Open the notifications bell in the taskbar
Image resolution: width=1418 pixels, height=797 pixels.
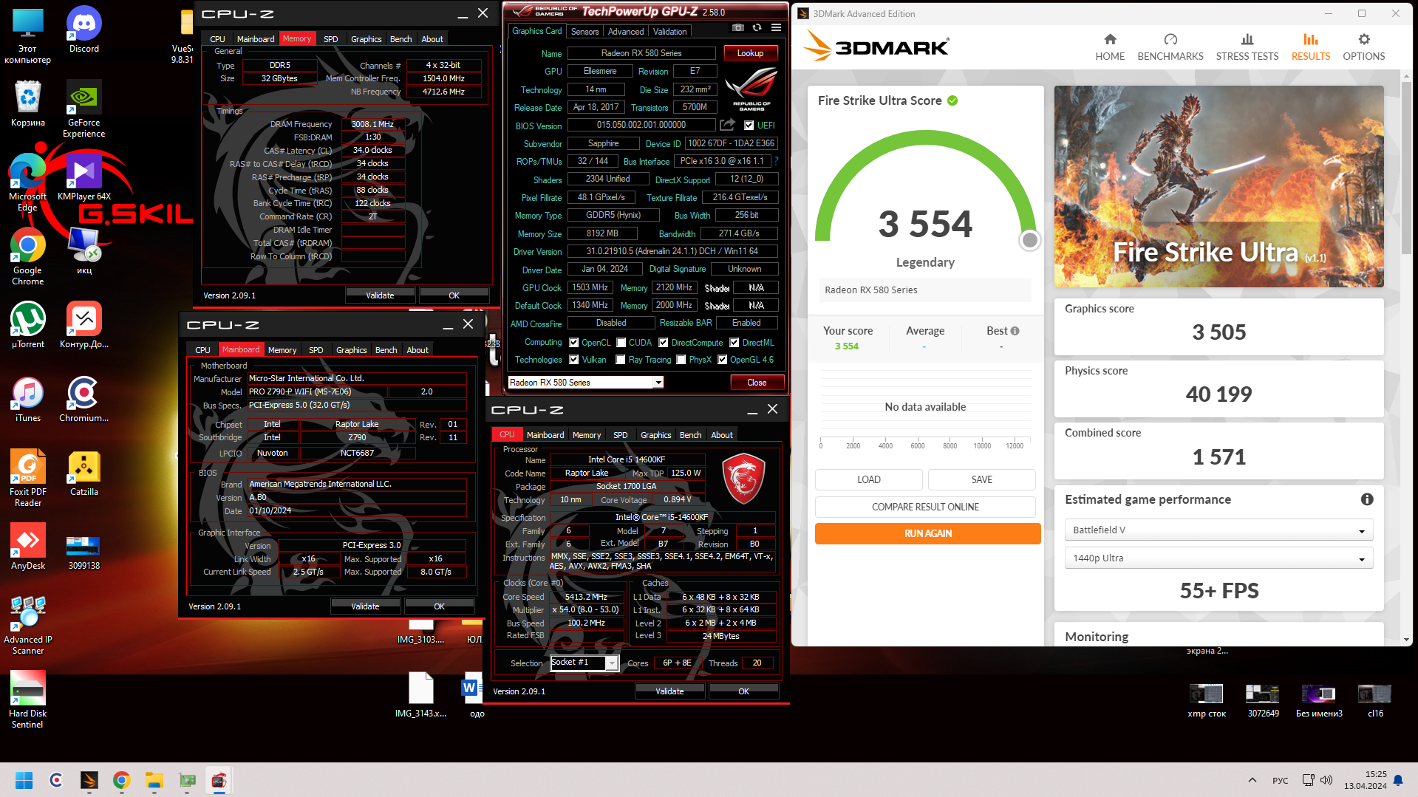point(1398,780)
